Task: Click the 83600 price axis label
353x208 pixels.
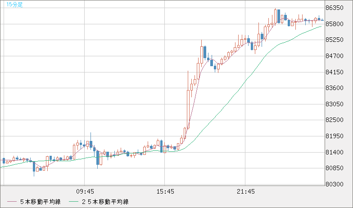Action: click(335, 88)
